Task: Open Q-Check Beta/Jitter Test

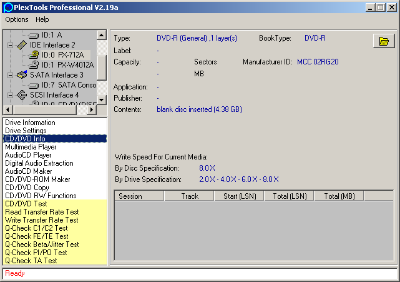Action: [55, 244]
